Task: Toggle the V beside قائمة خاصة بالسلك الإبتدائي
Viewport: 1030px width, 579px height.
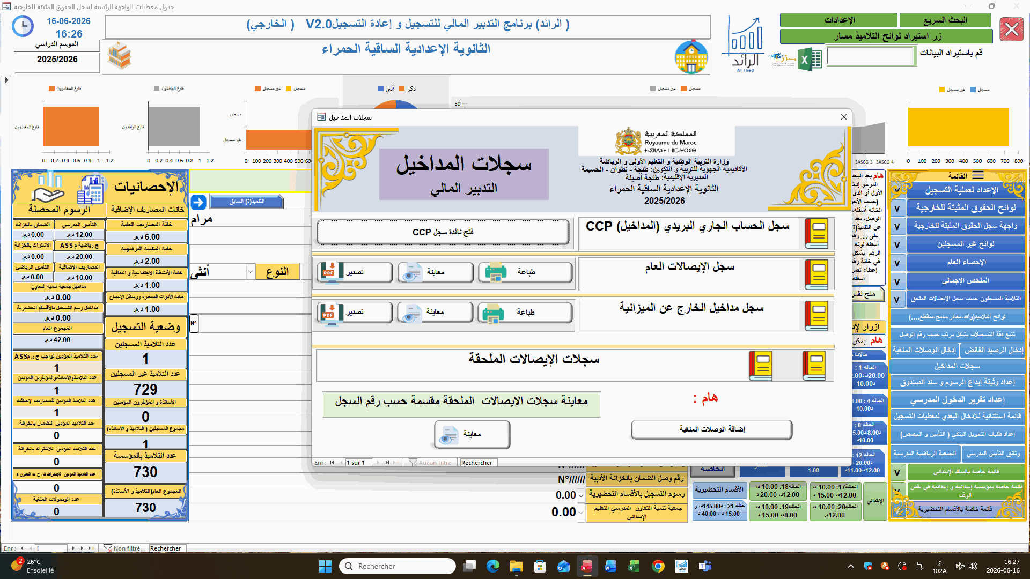Action: pyautogui.click(x=897, y=473)
